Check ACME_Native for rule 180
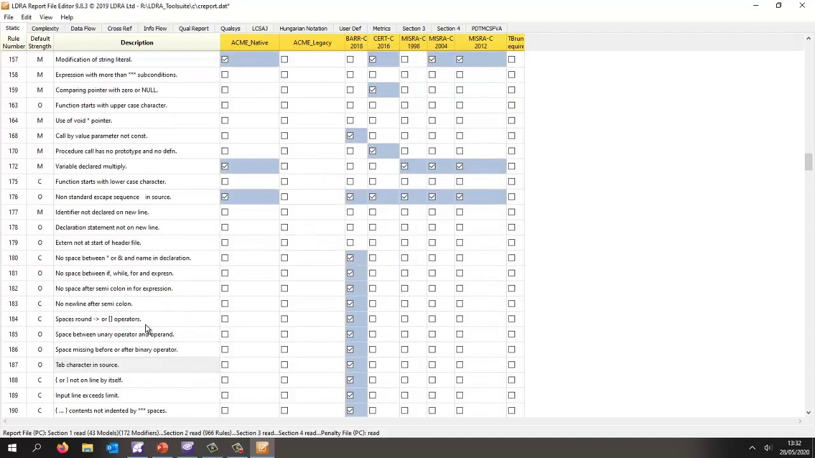 point(225,258)
